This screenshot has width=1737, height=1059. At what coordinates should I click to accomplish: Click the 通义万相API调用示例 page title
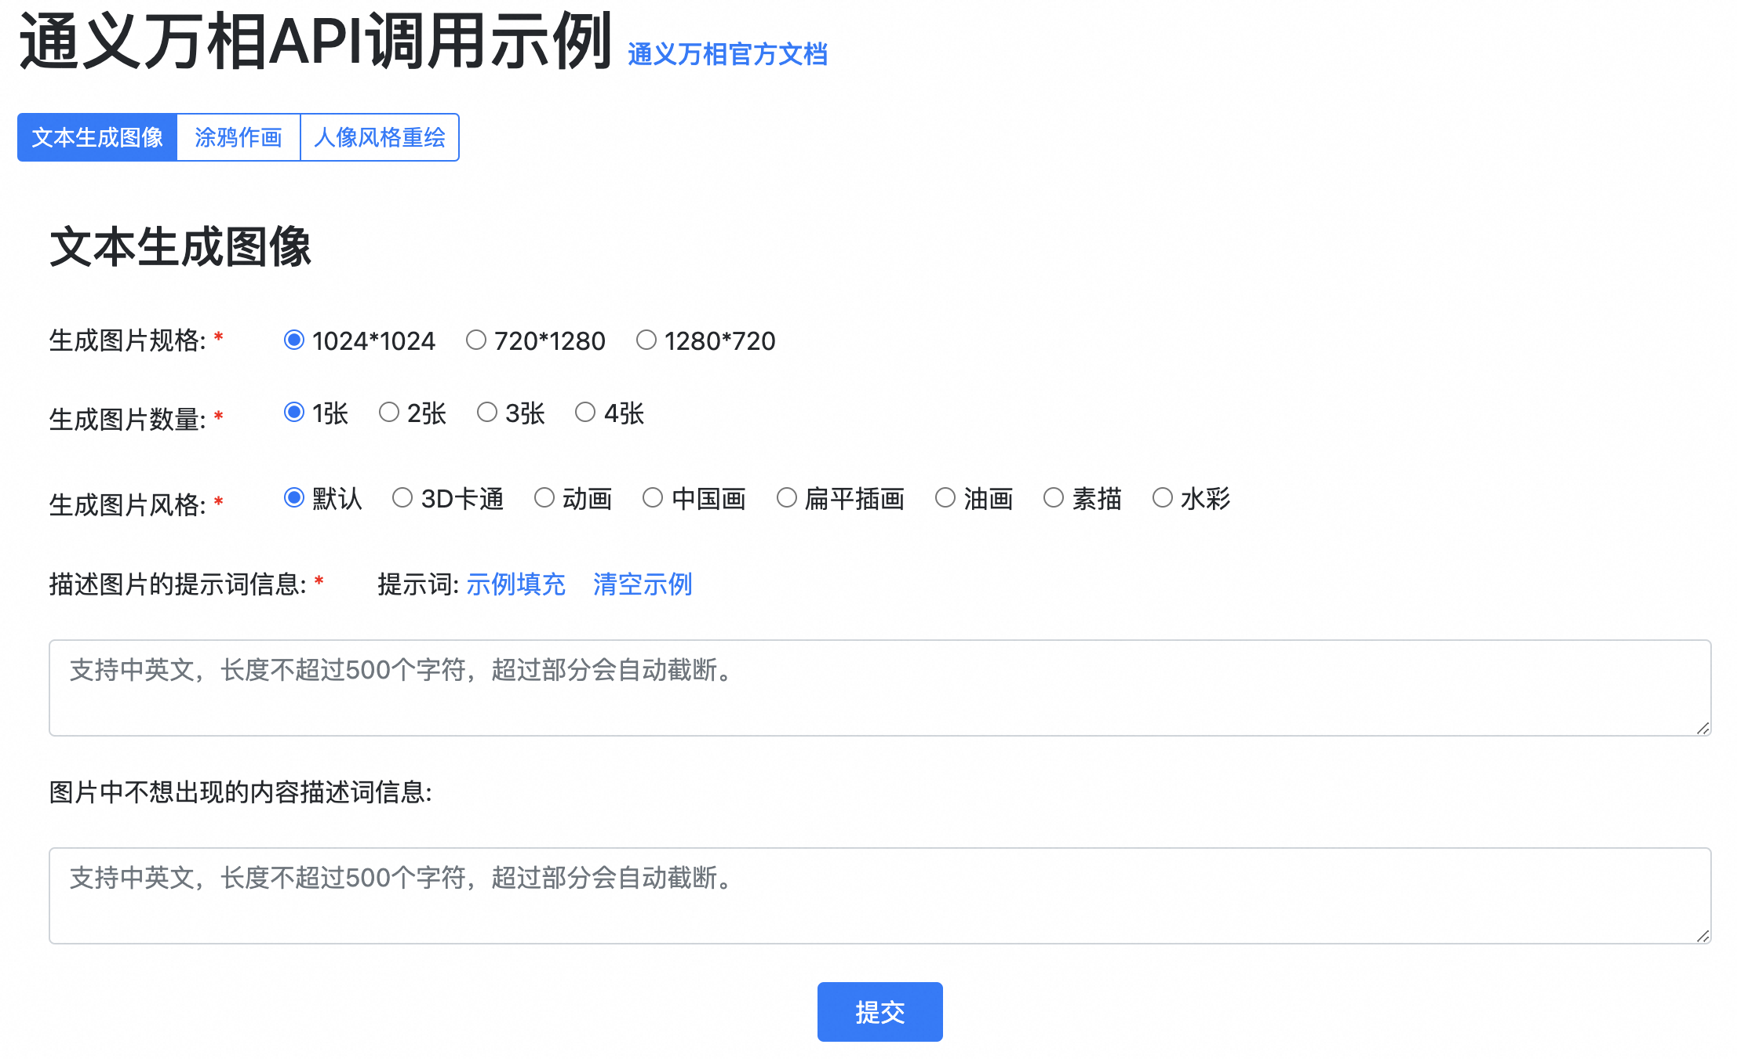coord(315,41)
